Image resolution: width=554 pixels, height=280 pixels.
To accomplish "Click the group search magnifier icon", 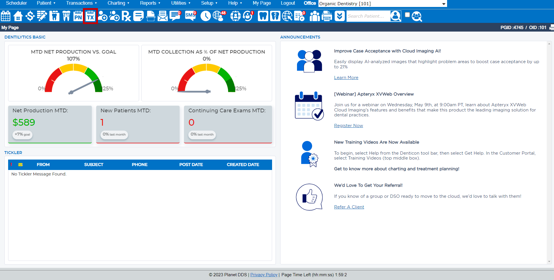I will coord(417,16).
